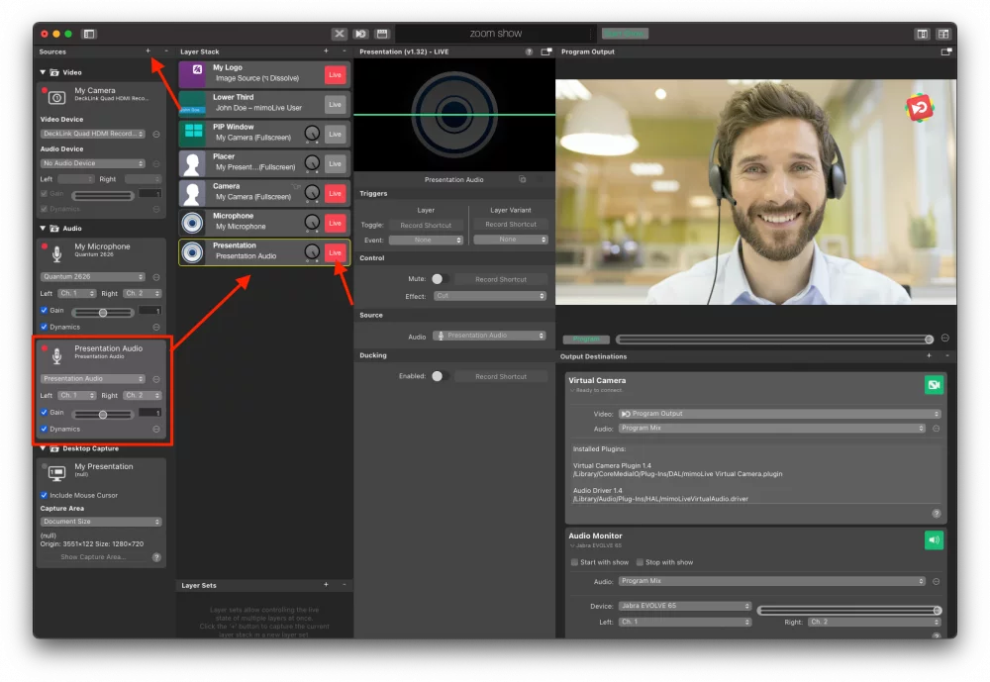Image resolution: width=990 pixels, height=682 pixels.
Task: Click the My Presentation desktop capture icon
Action: [56, 473]
